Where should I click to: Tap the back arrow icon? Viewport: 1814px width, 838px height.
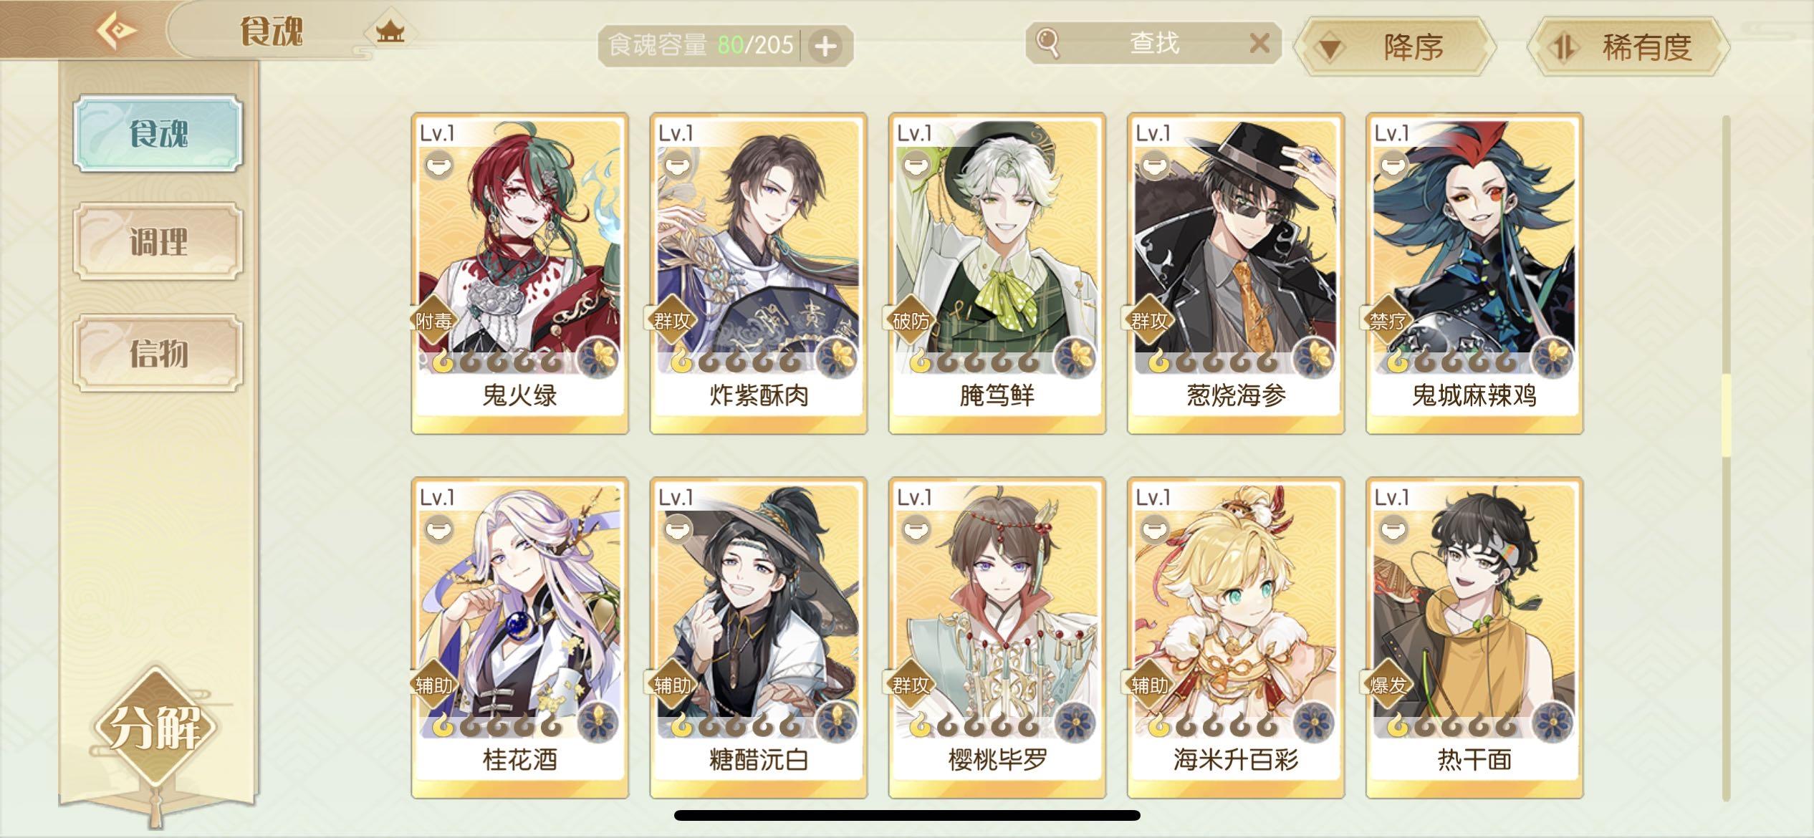tap(116, 30)
